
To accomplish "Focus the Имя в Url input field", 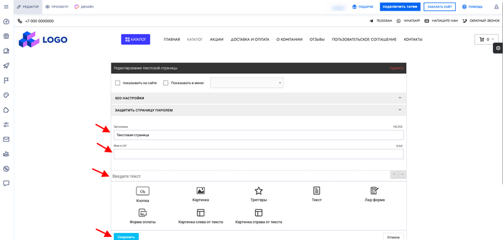I will click(x=258, y=154).
